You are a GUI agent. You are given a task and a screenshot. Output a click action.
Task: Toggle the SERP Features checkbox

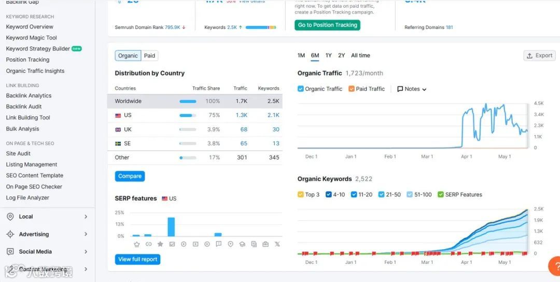[x=441, y=195]
